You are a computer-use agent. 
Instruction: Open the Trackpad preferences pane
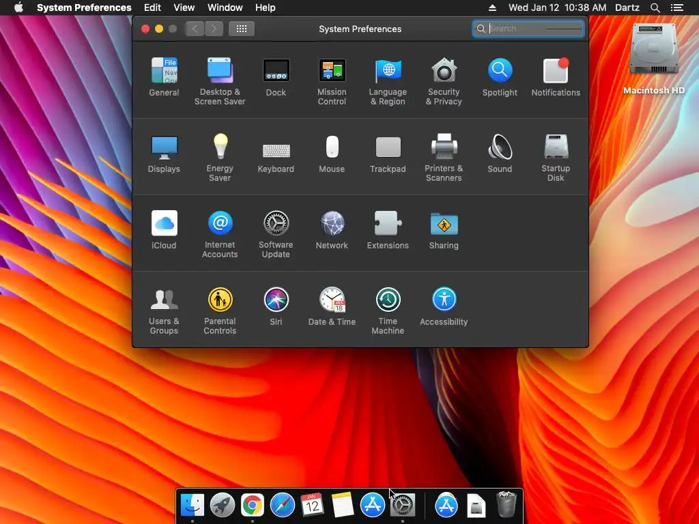(x=388, y=154)
